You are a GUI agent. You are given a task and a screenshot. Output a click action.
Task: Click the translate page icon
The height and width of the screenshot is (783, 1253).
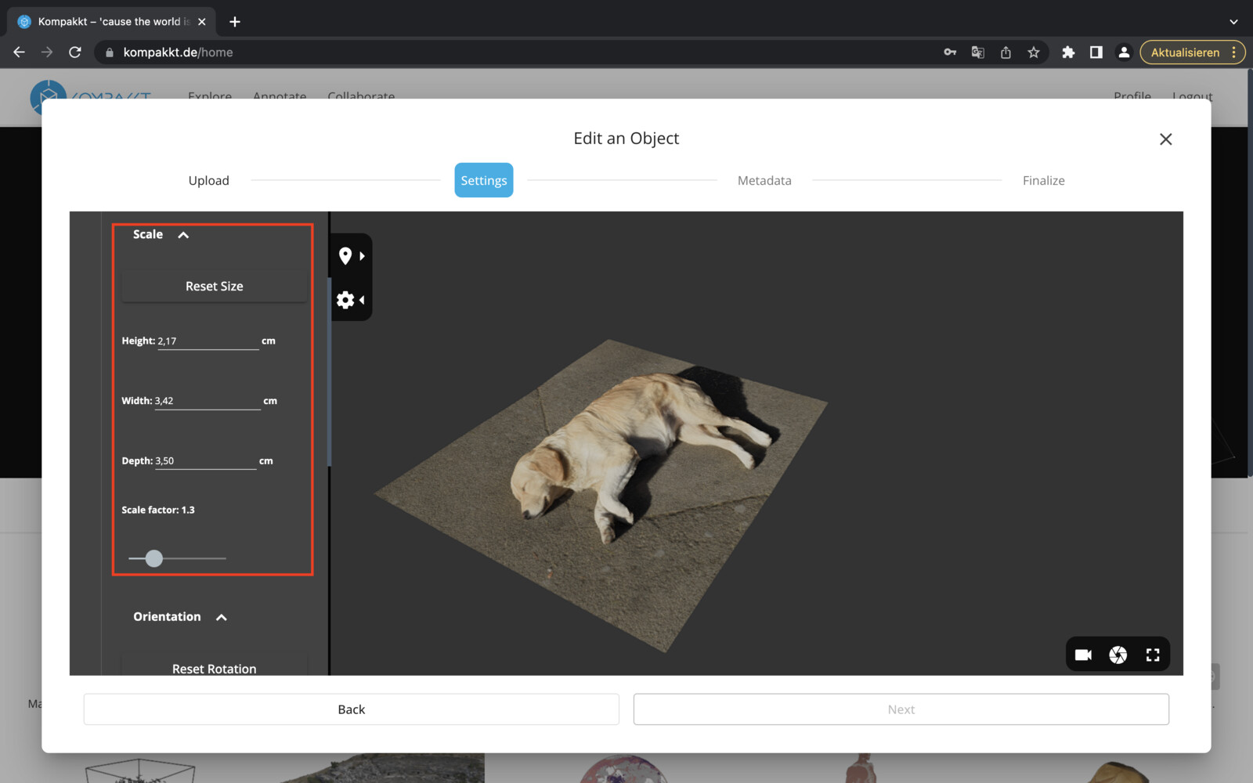[x=978, y=52]
